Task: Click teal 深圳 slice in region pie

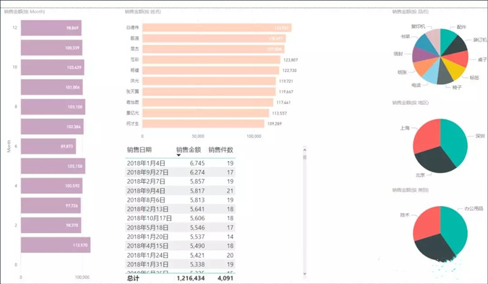Action: click(x=454, y=141)
